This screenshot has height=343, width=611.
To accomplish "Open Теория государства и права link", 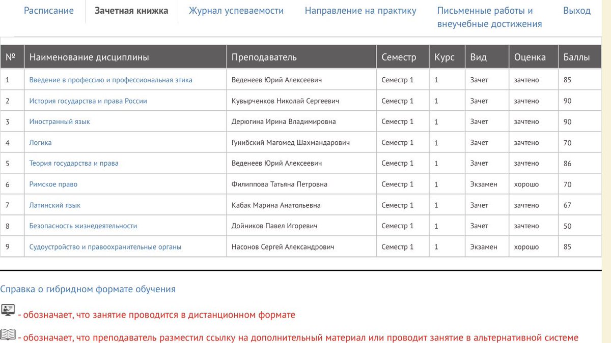I will 74,163.
